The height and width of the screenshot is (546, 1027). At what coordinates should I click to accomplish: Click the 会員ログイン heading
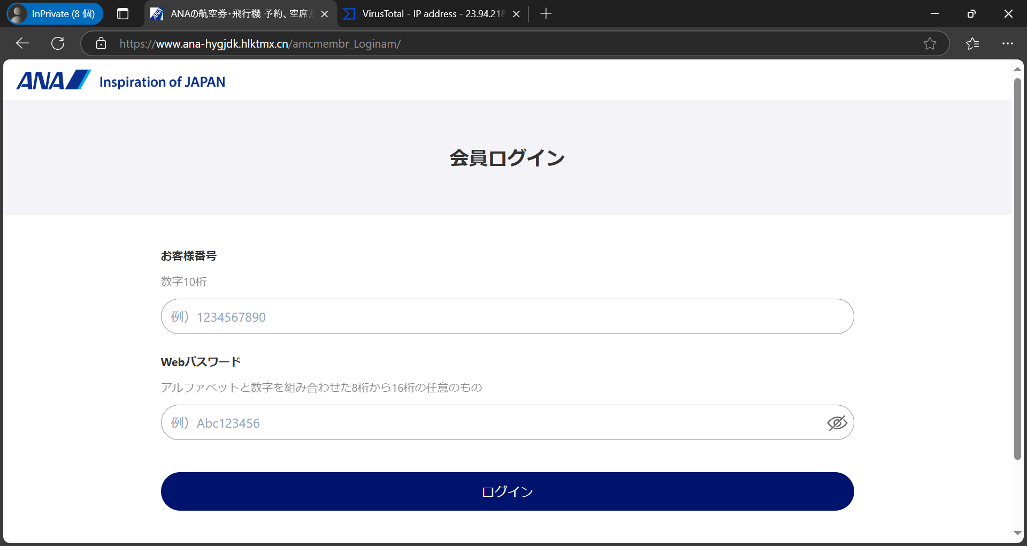507,158
